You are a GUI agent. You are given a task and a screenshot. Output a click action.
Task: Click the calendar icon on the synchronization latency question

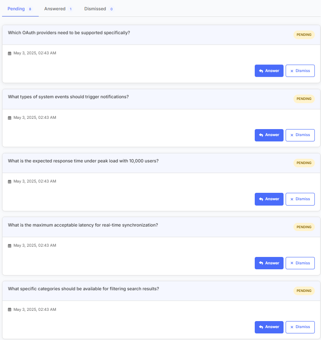(x=9, y=245)
